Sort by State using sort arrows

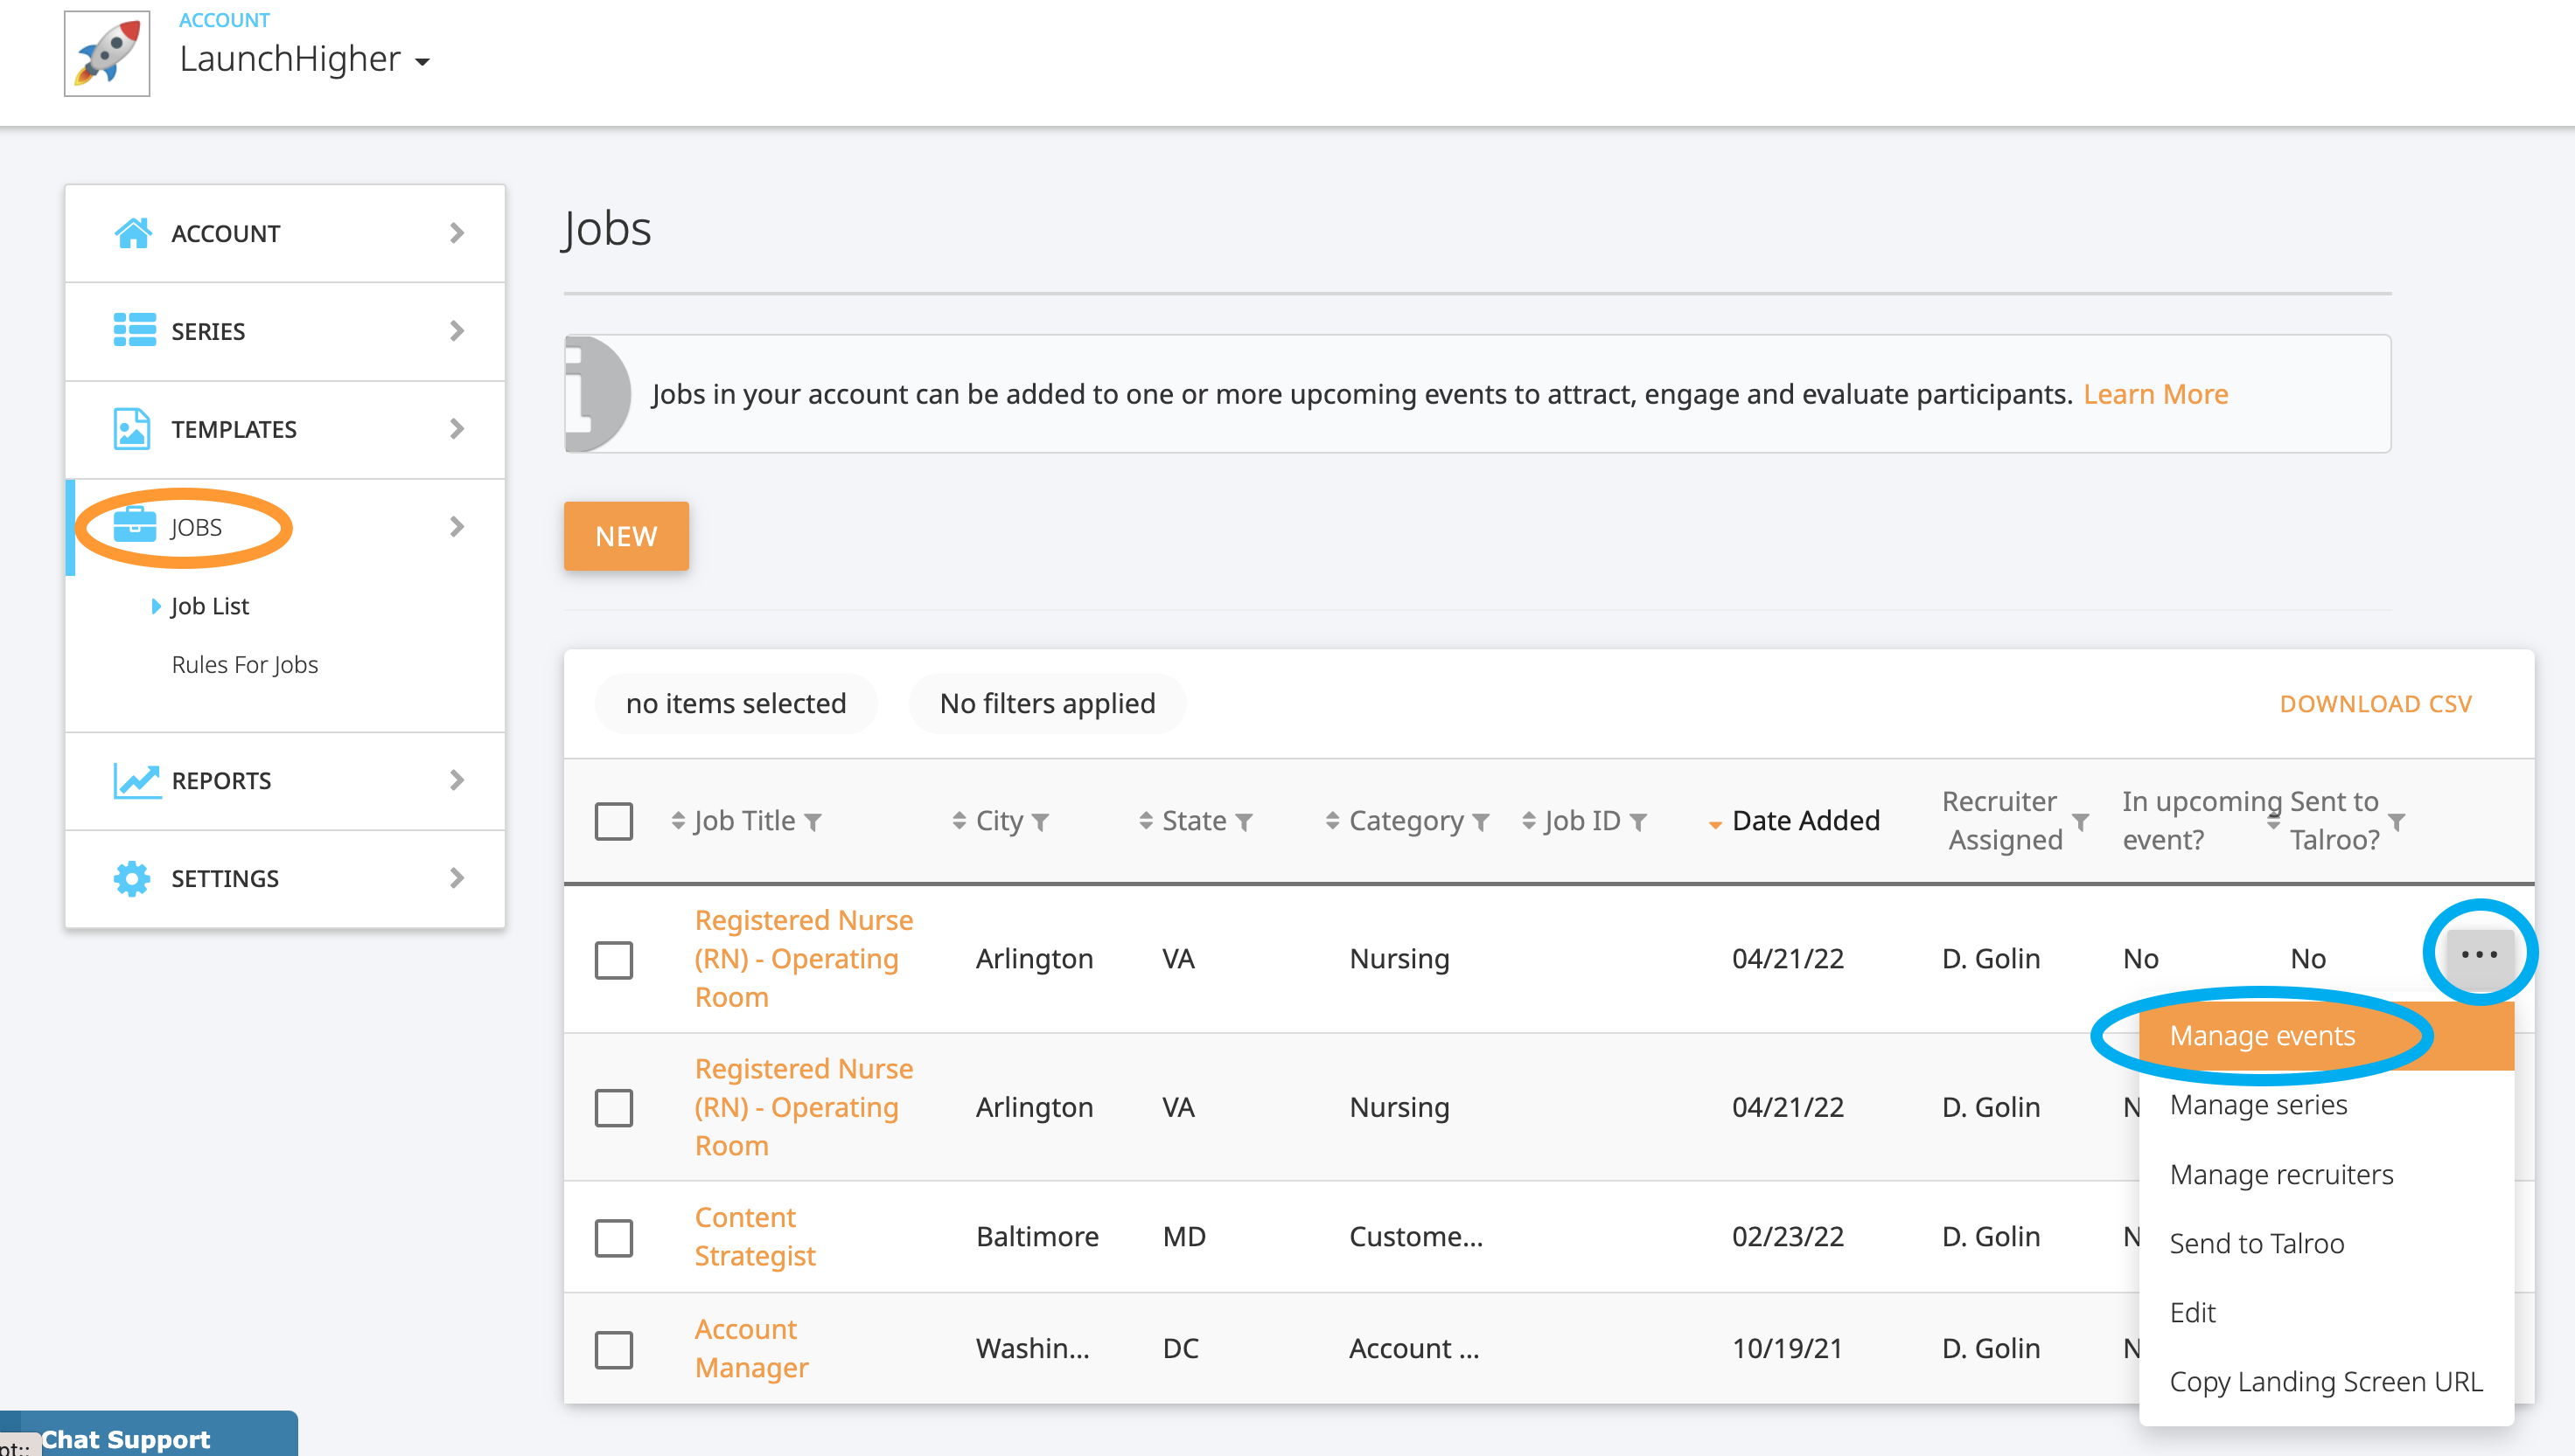tap(1147, 821)
